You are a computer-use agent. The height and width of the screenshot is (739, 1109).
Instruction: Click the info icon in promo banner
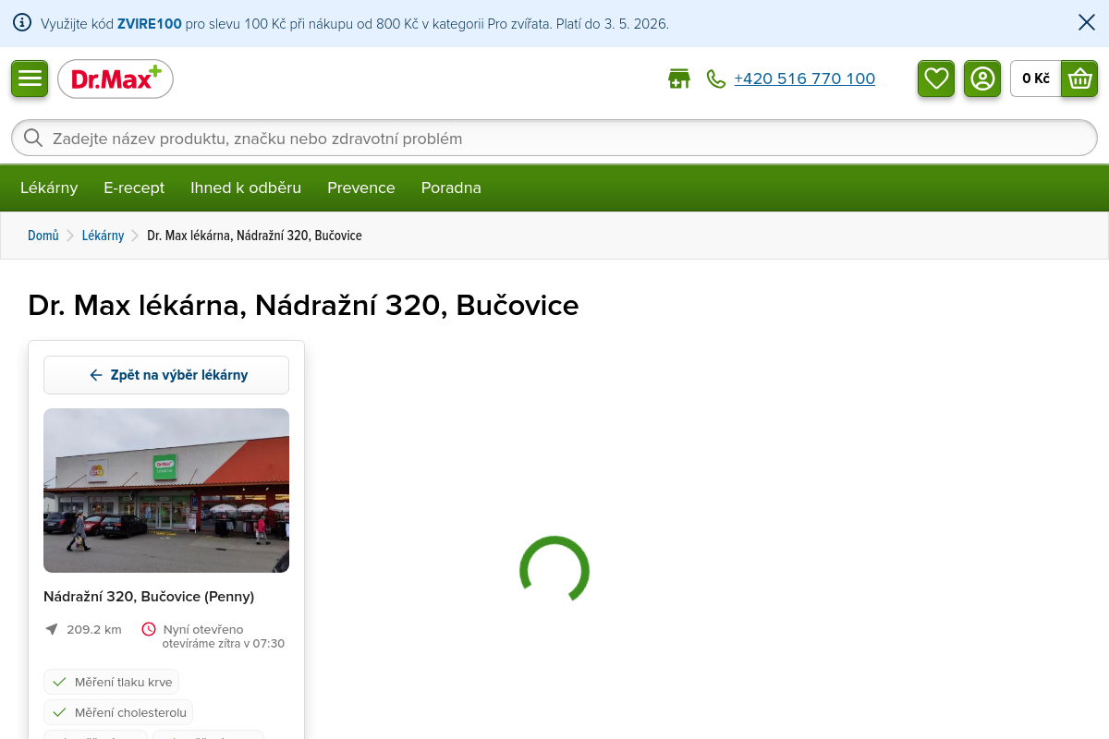(x=22, y=23)
